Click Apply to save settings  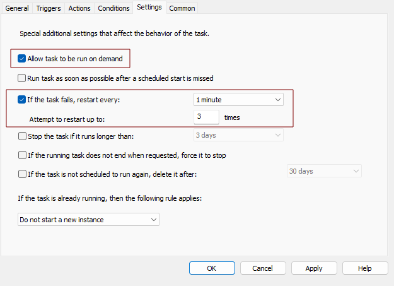point(314,268)
